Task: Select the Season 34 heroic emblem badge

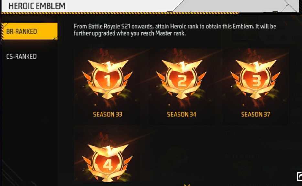Action: 181,80
